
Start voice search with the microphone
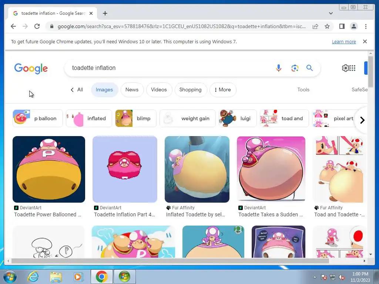(x=278, y=68)
